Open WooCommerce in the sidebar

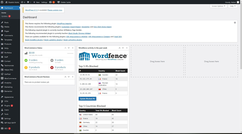click(x=10, y=79)
